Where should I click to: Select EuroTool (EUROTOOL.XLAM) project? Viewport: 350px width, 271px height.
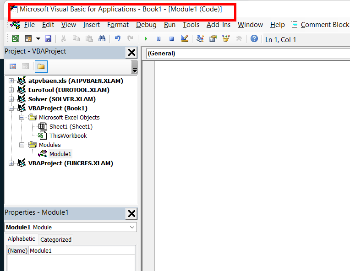(69, 90)
